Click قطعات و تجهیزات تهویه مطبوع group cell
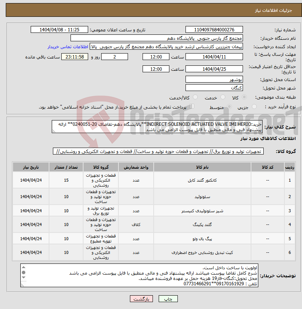Image resolution: width=302 pixels, height=309 pixels. (101, 239)
